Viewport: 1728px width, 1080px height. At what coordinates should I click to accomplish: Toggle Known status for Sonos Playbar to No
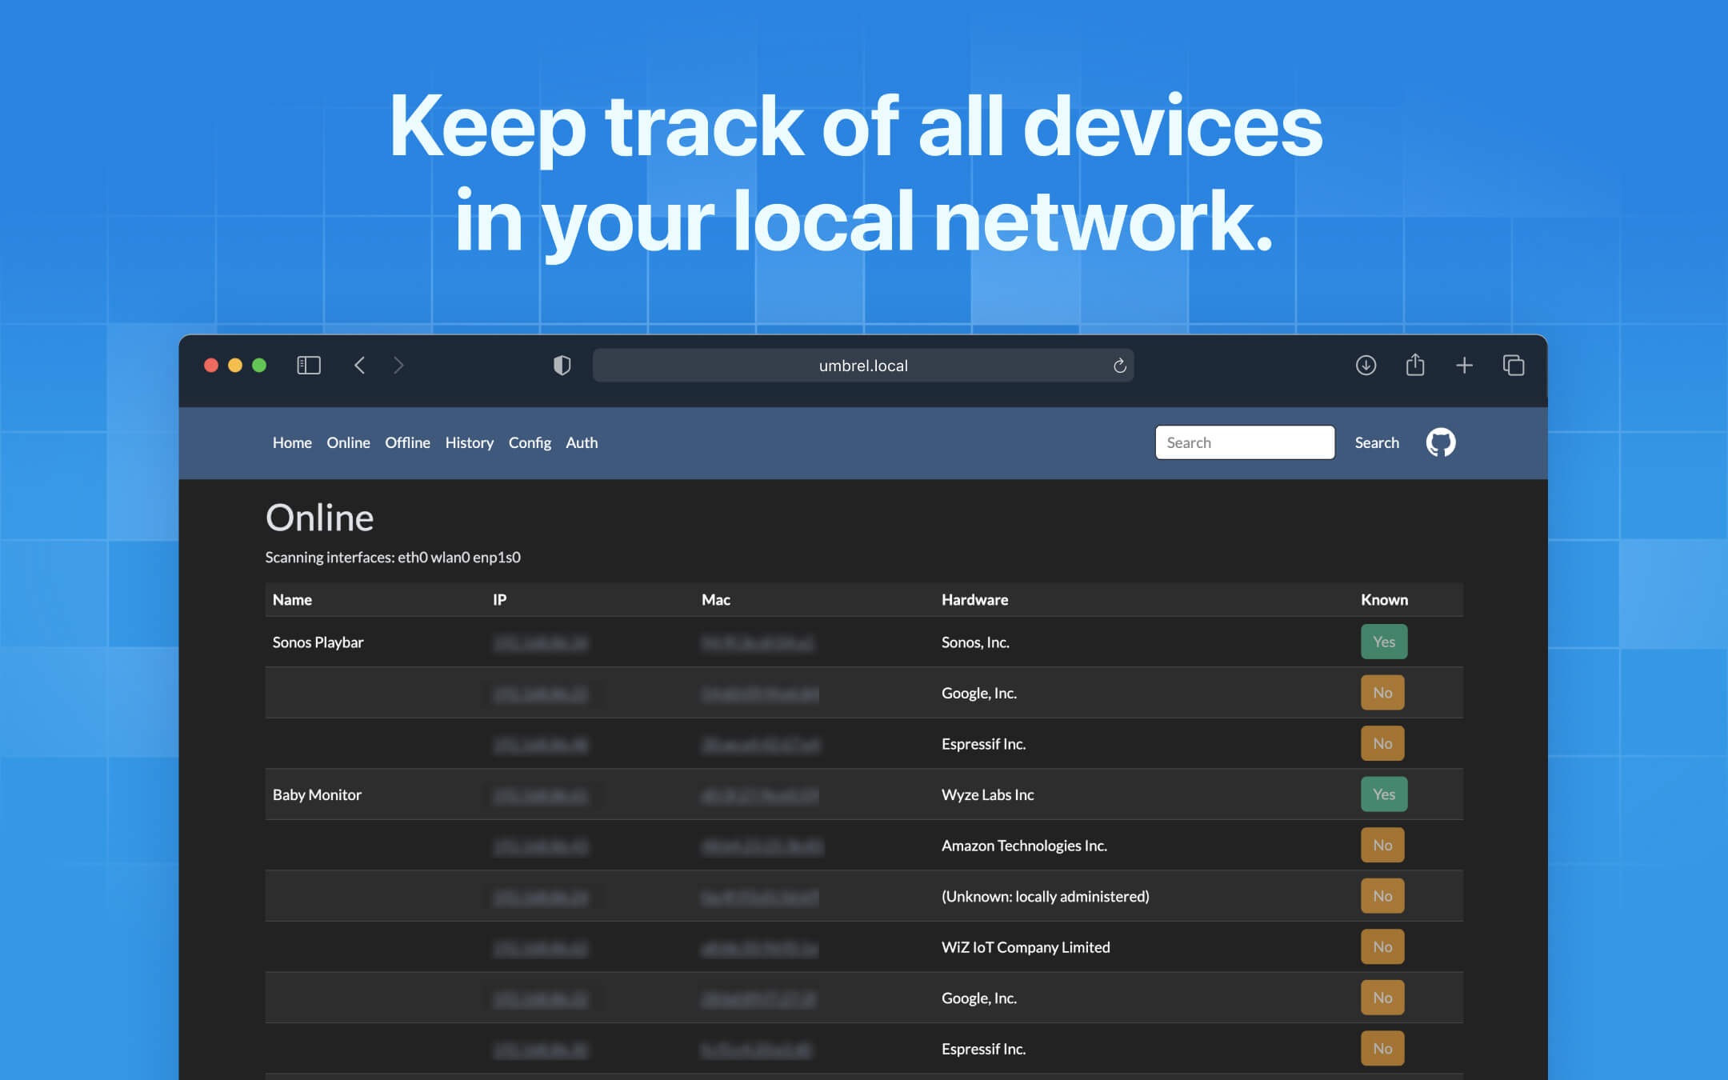click(x=1384, y=642)
